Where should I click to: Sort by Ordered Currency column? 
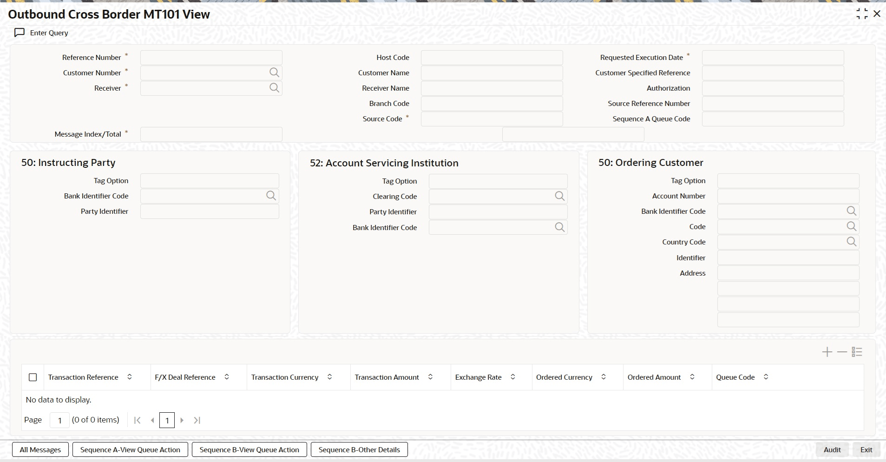604,377
